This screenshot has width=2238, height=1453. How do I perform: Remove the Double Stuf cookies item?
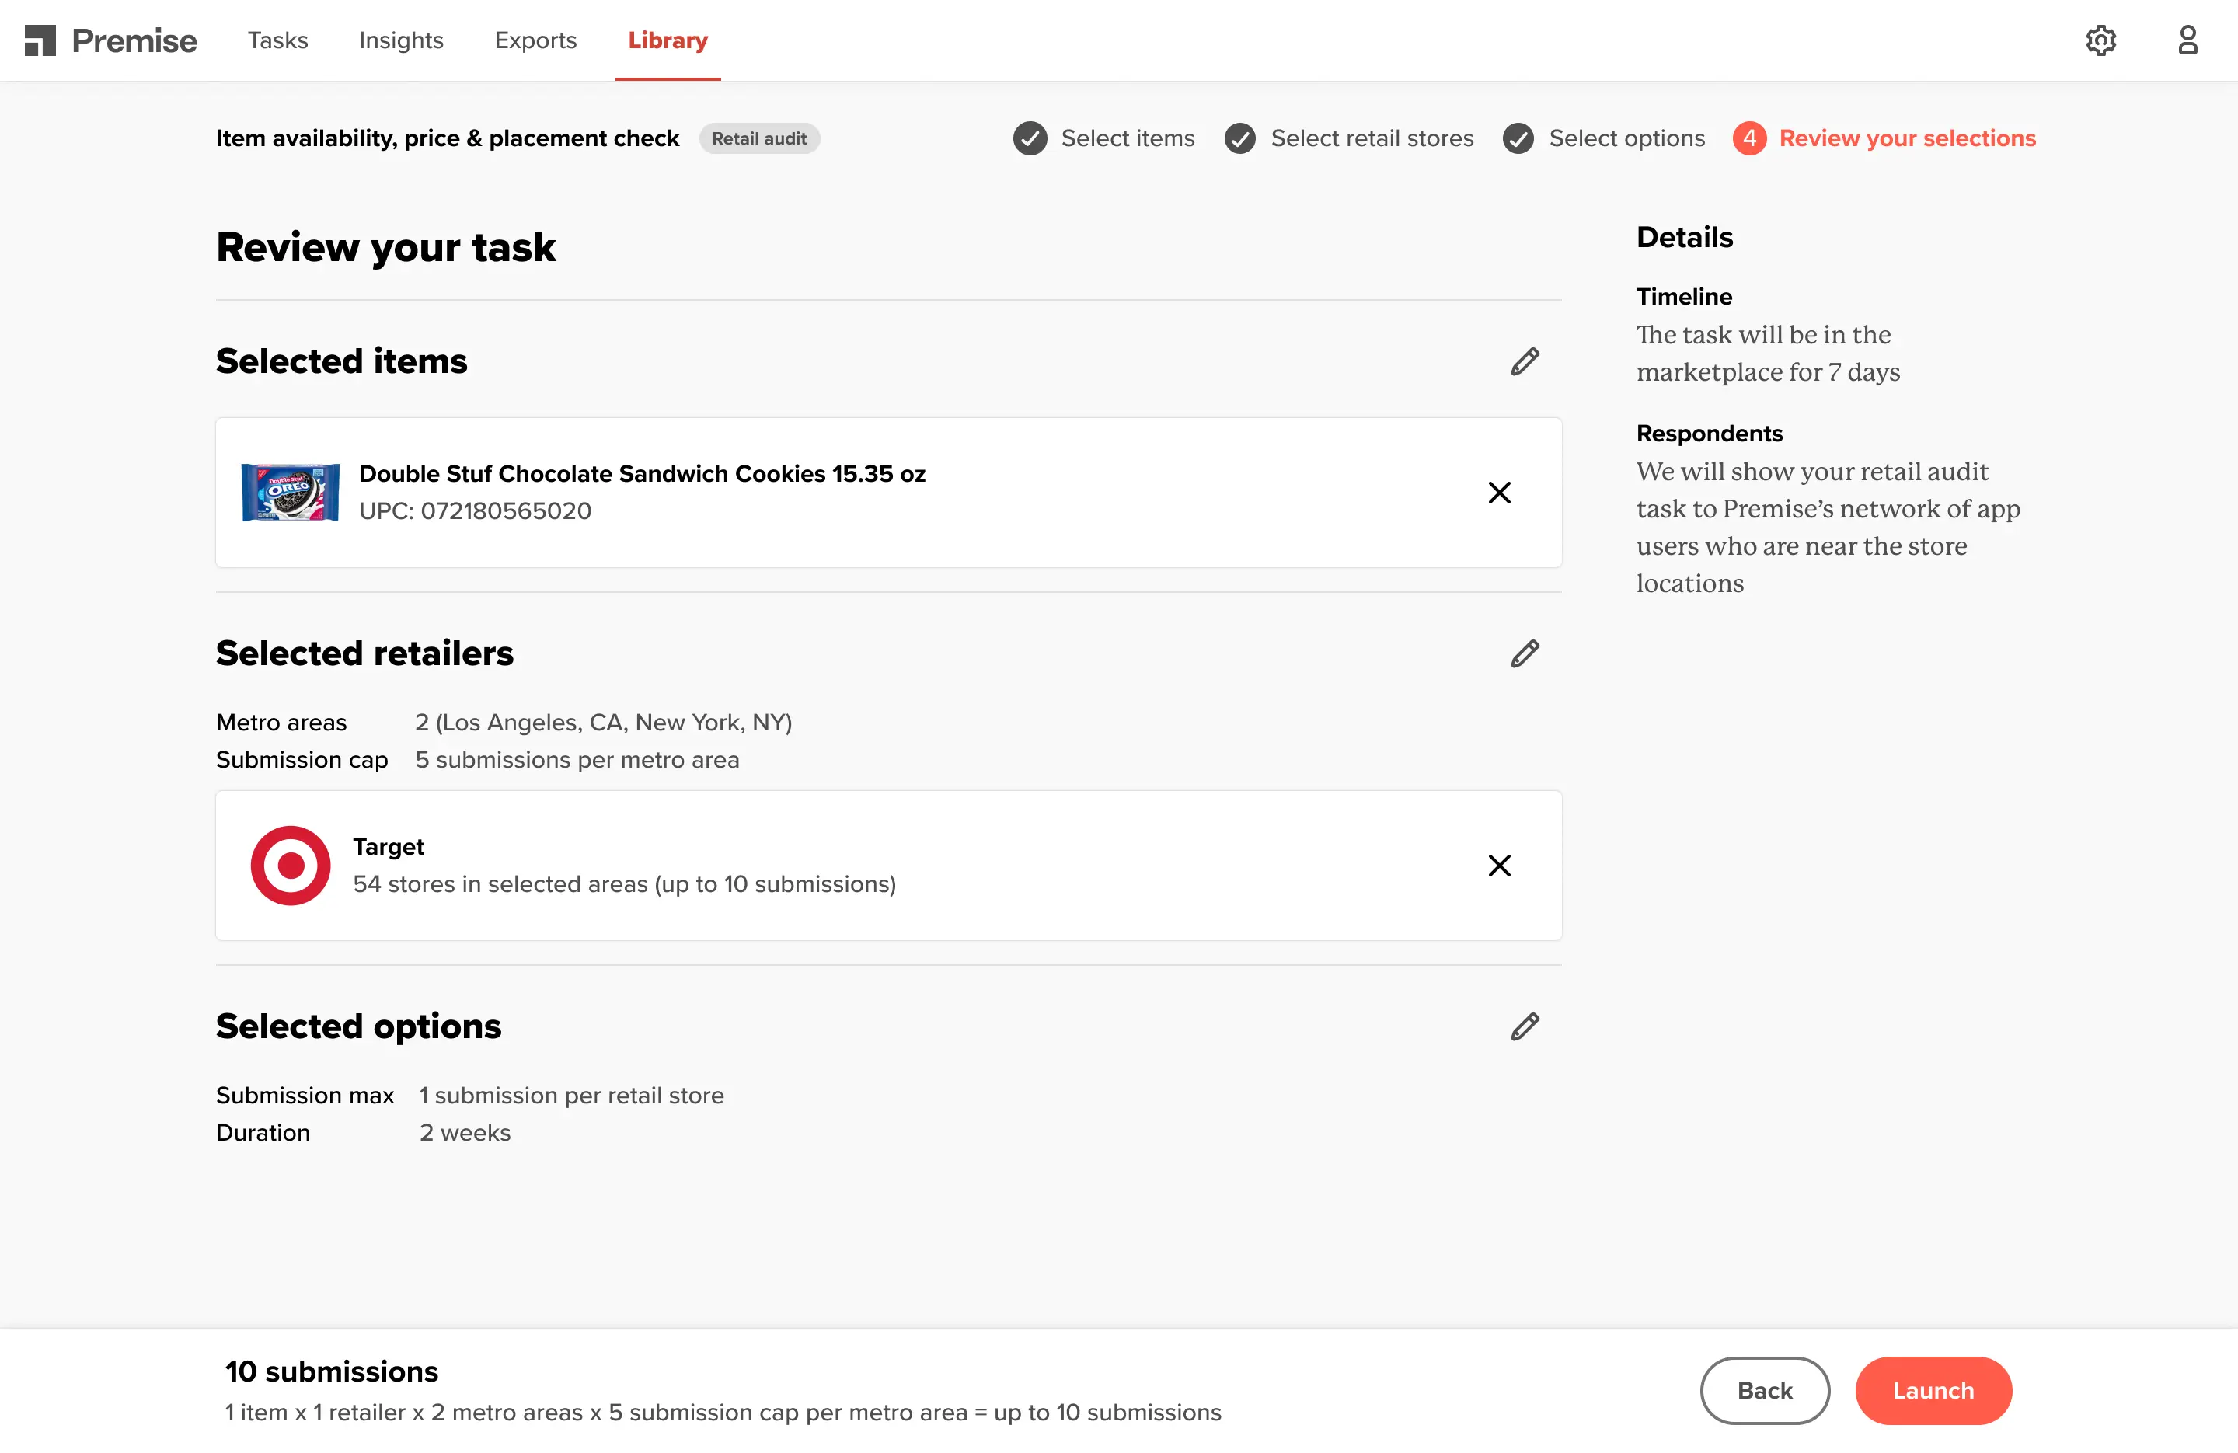[x=1499, y=492]
